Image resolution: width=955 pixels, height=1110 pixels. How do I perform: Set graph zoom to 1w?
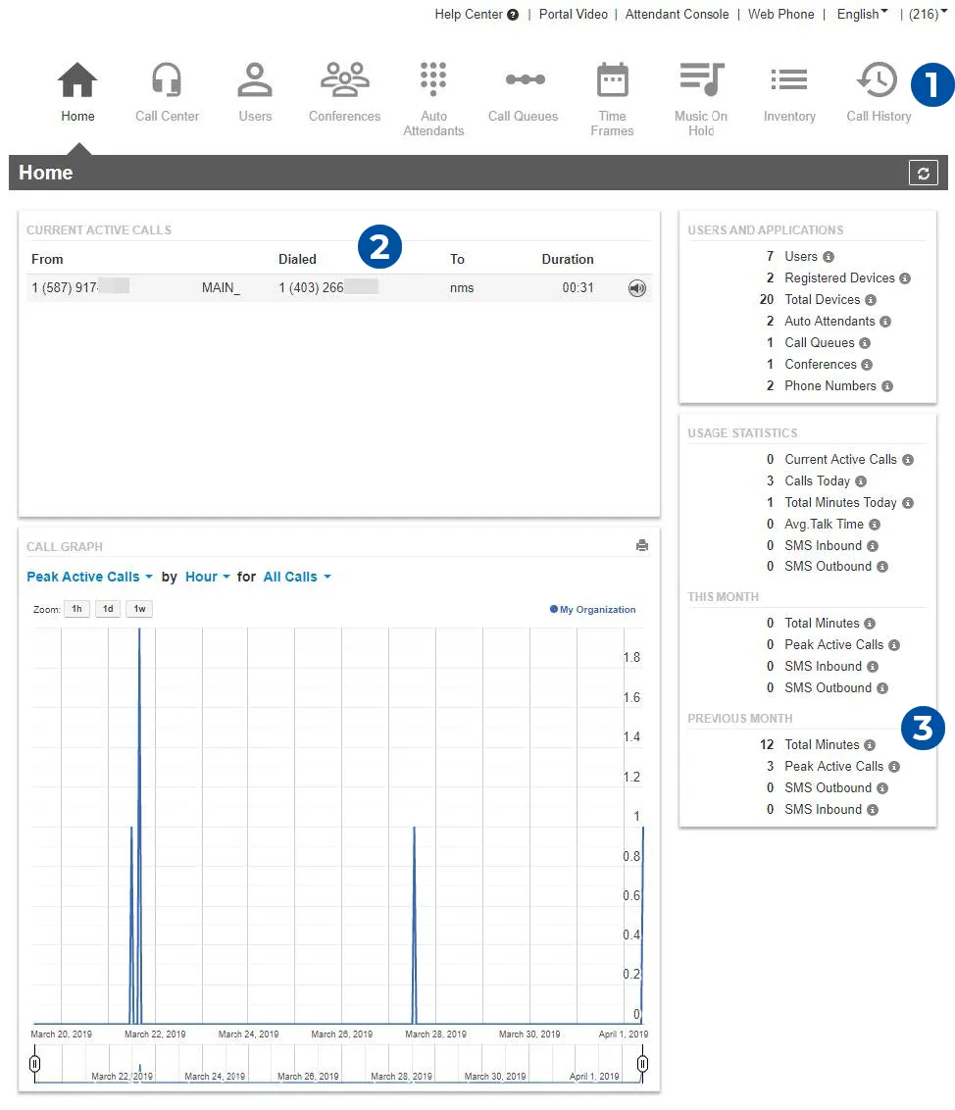[139, 609]
